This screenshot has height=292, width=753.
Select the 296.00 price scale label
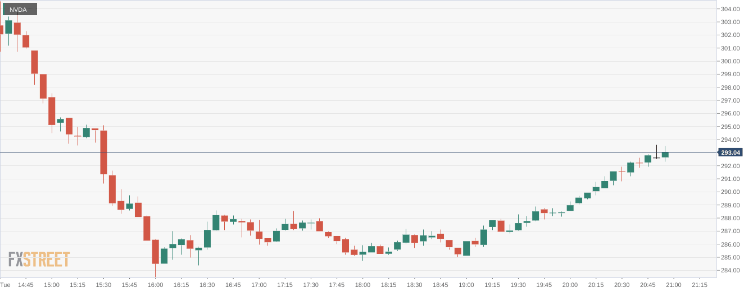coord(730,113)
